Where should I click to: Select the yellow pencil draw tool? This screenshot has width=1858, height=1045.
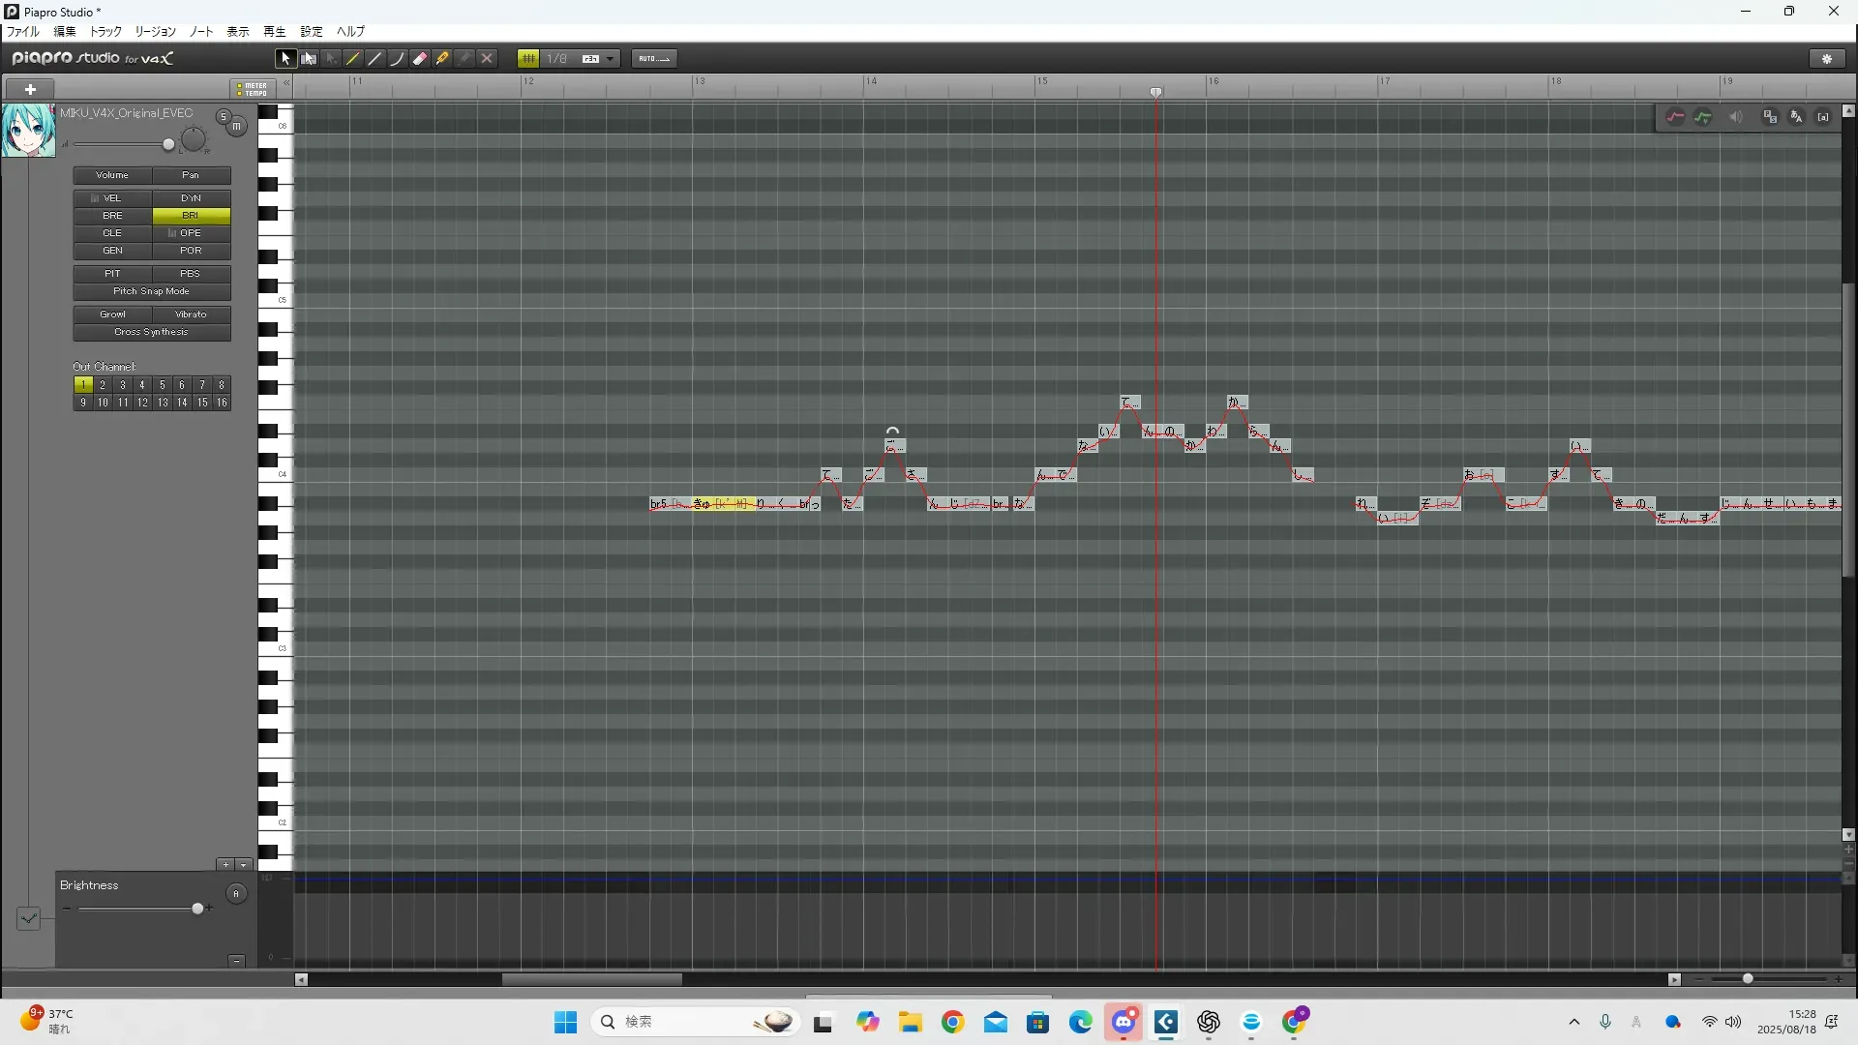click(353, 59)
